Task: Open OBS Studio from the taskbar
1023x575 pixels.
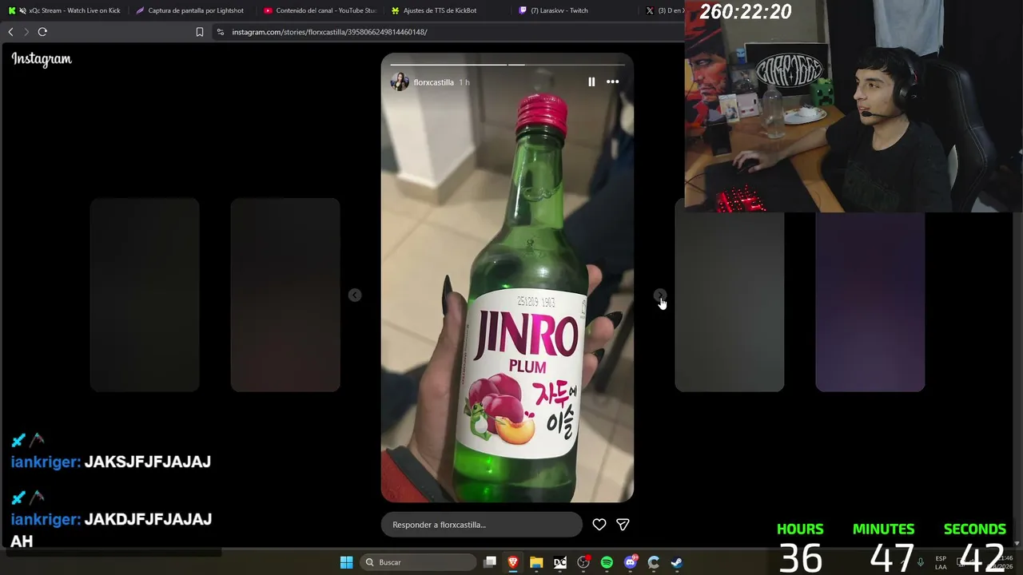Action: tap(583, 562)
